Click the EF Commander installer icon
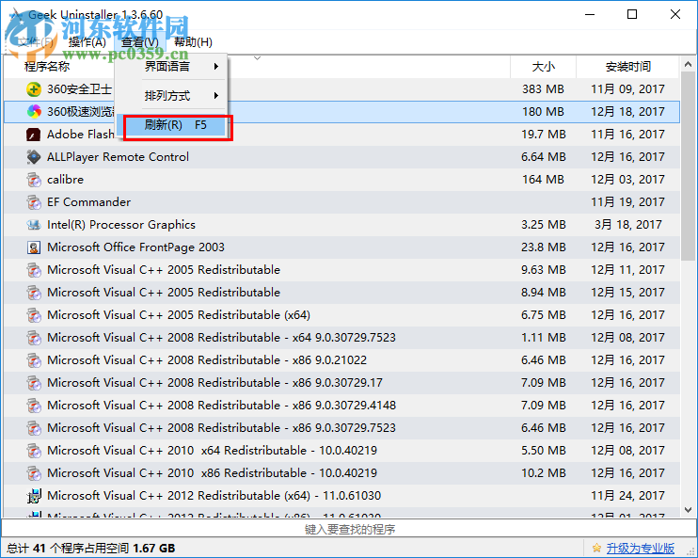This screenshot has width=698, height=558. pyautogui.click(x=34, y=202)
